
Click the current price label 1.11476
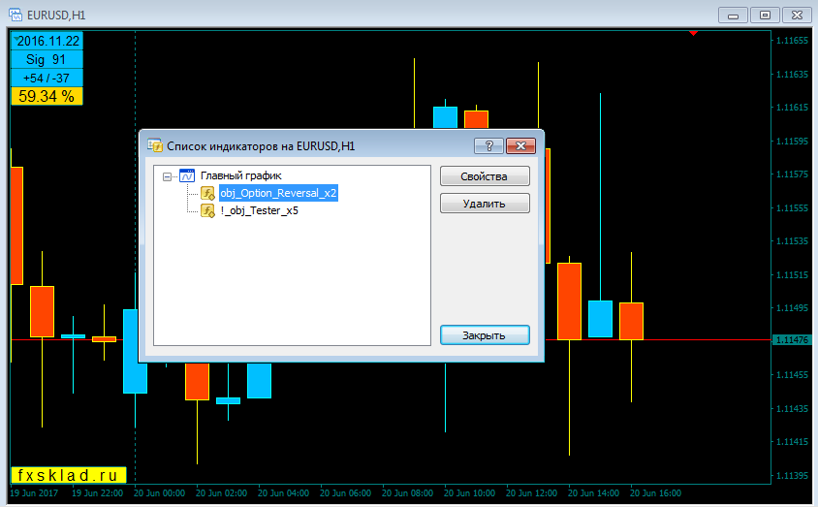792,340
